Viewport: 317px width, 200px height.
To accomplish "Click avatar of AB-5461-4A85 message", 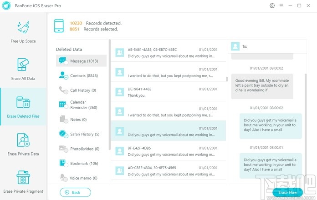I will 119,52.
